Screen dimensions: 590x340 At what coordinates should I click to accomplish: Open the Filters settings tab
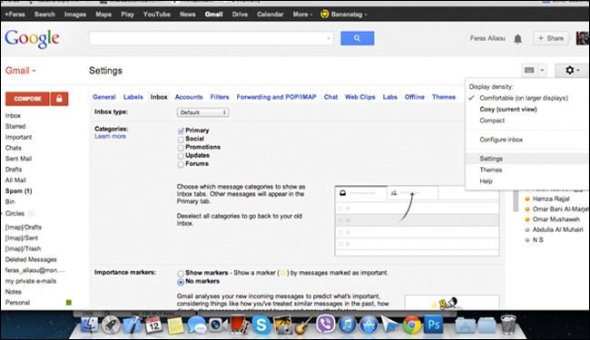pos(220,97)
